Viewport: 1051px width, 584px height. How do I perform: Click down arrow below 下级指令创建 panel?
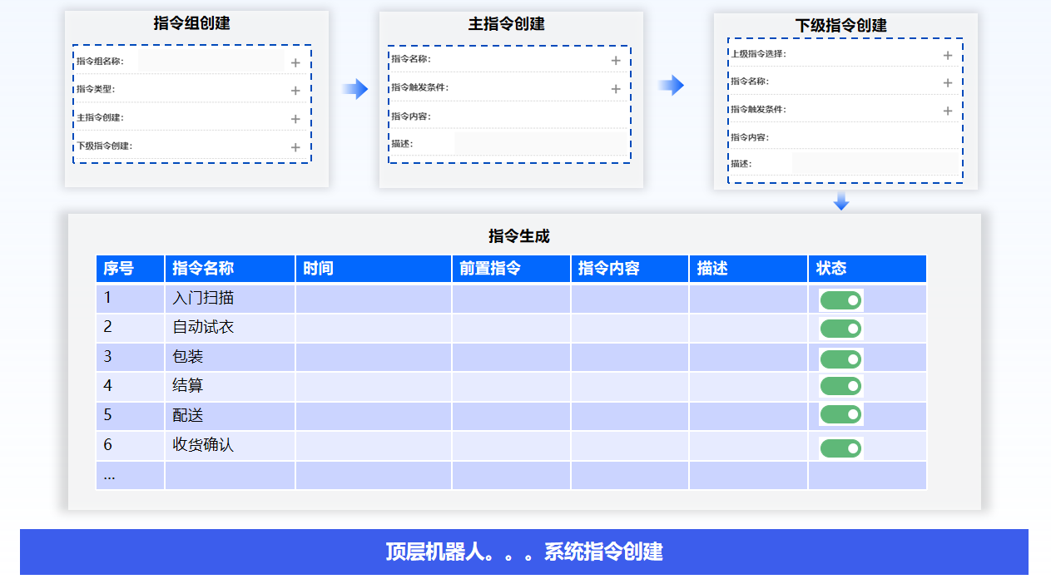point(841,201)
